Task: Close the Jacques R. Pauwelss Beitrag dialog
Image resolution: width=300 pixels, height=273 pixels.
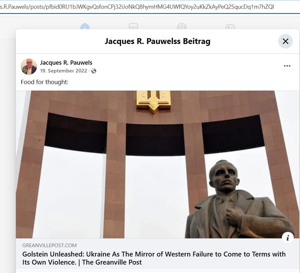Action: tap(285, 41)
